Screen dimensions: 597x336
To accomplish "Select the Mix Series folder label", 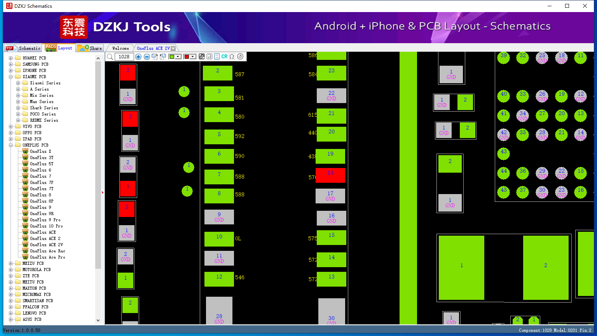I will click(x=42, y=95).
